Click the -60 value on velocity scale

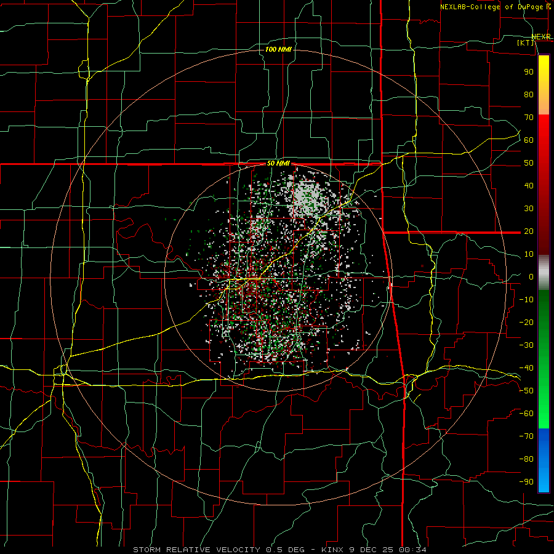[x=526, y=414]
